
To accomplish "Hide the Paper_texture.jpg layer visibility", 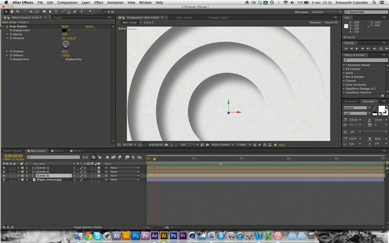I will click(x=4, y=180).
